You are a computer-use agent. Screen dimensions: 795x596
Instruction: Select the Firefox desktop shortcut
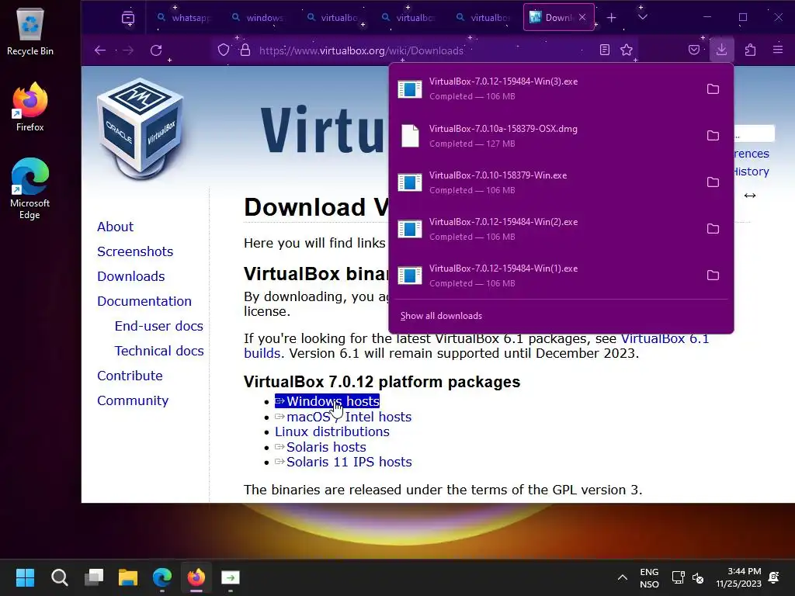30,107
